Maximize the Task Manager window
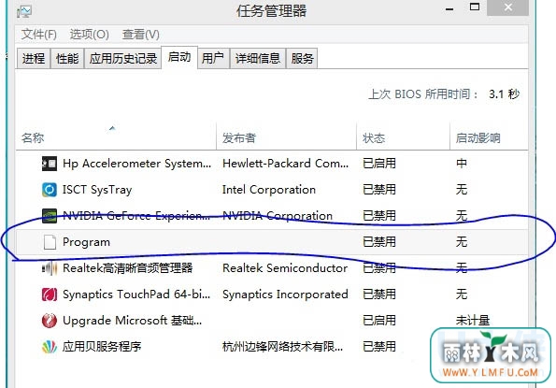 click(x=475, y=7)
